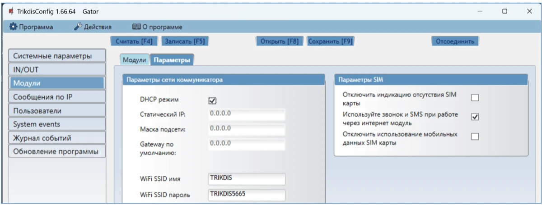Switch to the Модули tab
The image size is (542, 205).
[134, 60]
